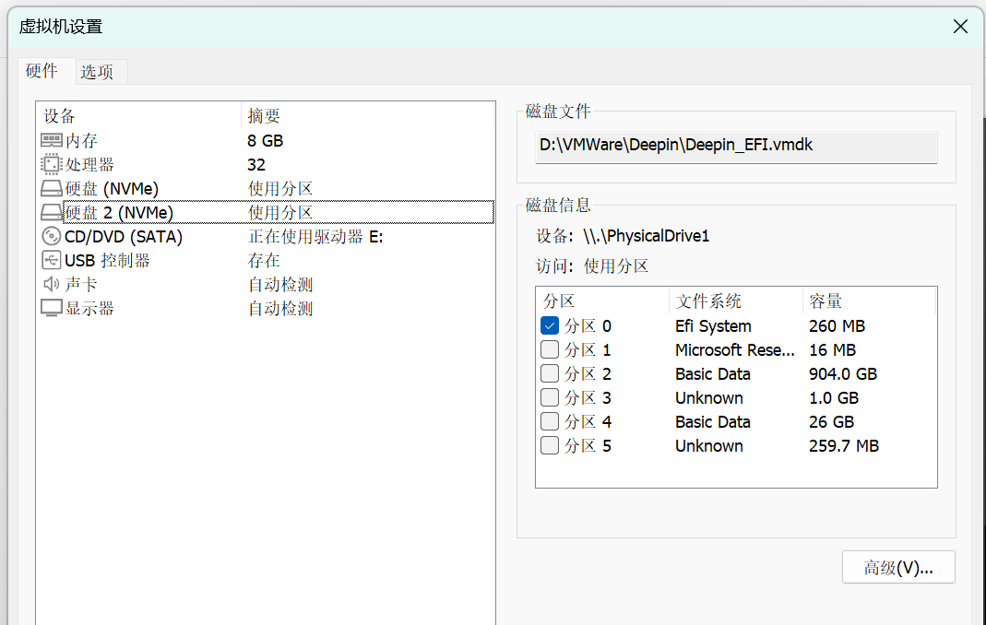Viewport: 986px width, 625px height.
Task: Click the Unknown cell of 分区 5
Action: (x=708, y=445)
